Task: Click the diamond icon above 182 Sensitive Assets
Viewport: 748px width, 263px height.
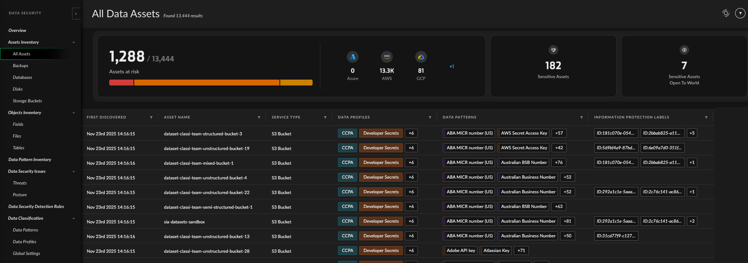Action: coord(553,50)
